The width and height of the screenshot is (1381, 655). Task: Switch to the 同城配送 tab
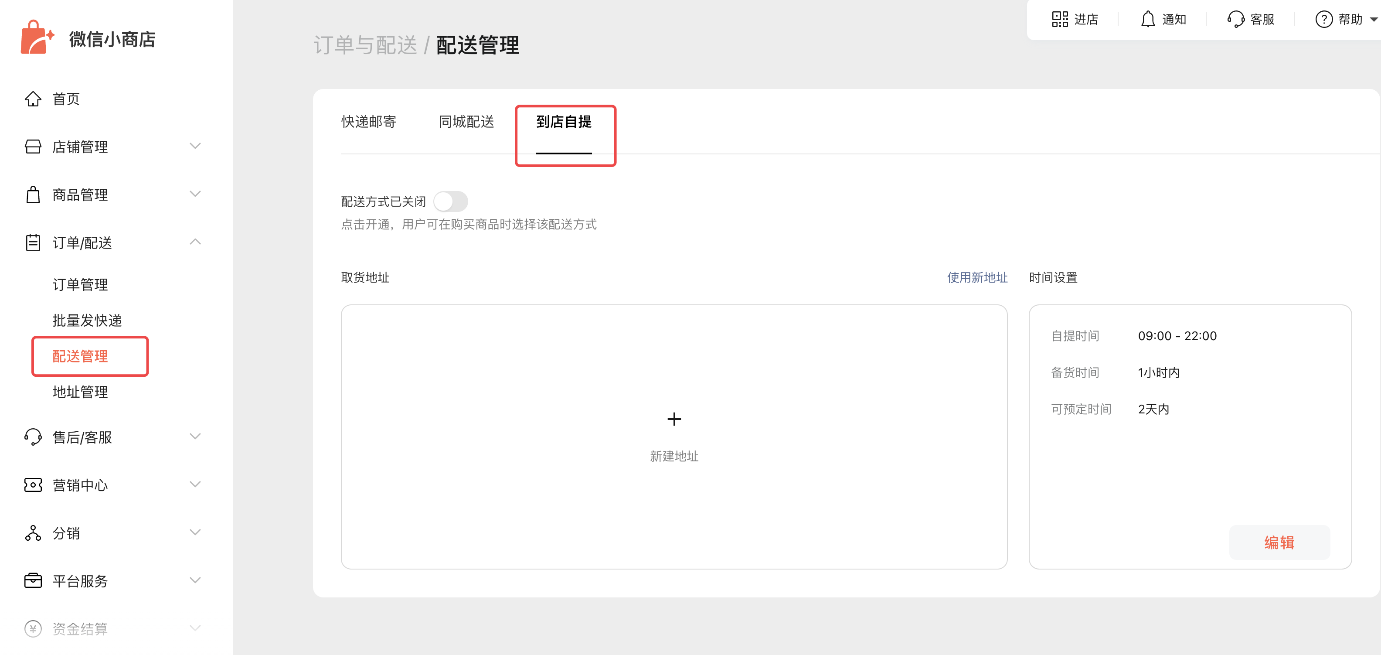coord(466,122)
